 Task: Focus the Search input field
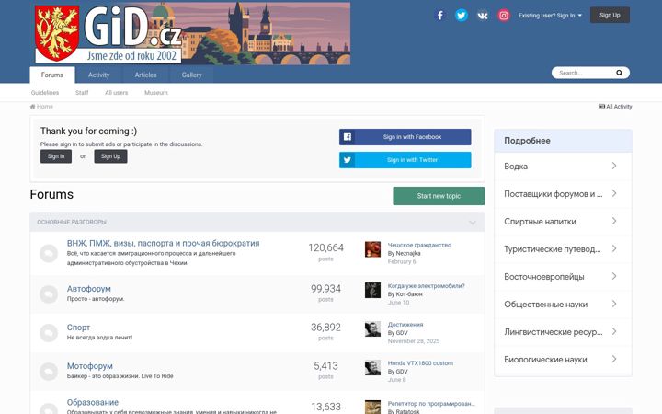pos(585,73)
